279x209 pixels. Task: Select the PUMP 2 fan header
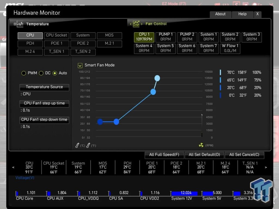(187, 37)
